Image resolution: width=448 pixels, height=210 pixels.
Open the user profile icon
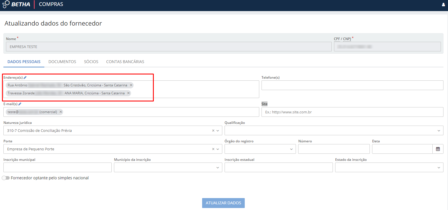[443, 5]
